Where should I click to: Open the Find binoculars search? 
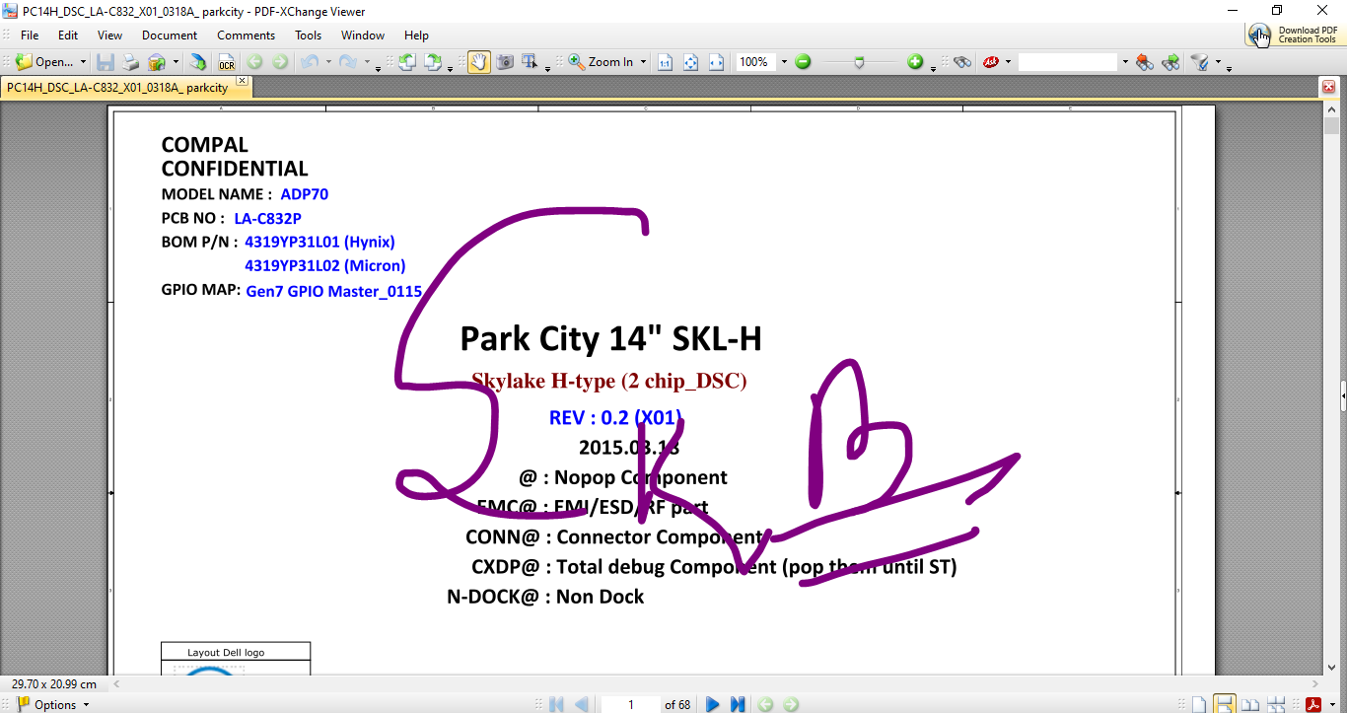962,62
